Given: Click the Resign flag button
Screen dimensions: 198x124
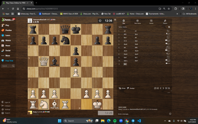Looking at the screenshot, I should pyautogui.click(x=131, y=88).
